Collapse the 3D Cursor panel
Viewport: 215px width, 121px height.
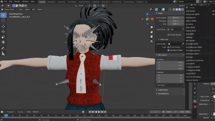pos(162,55)
